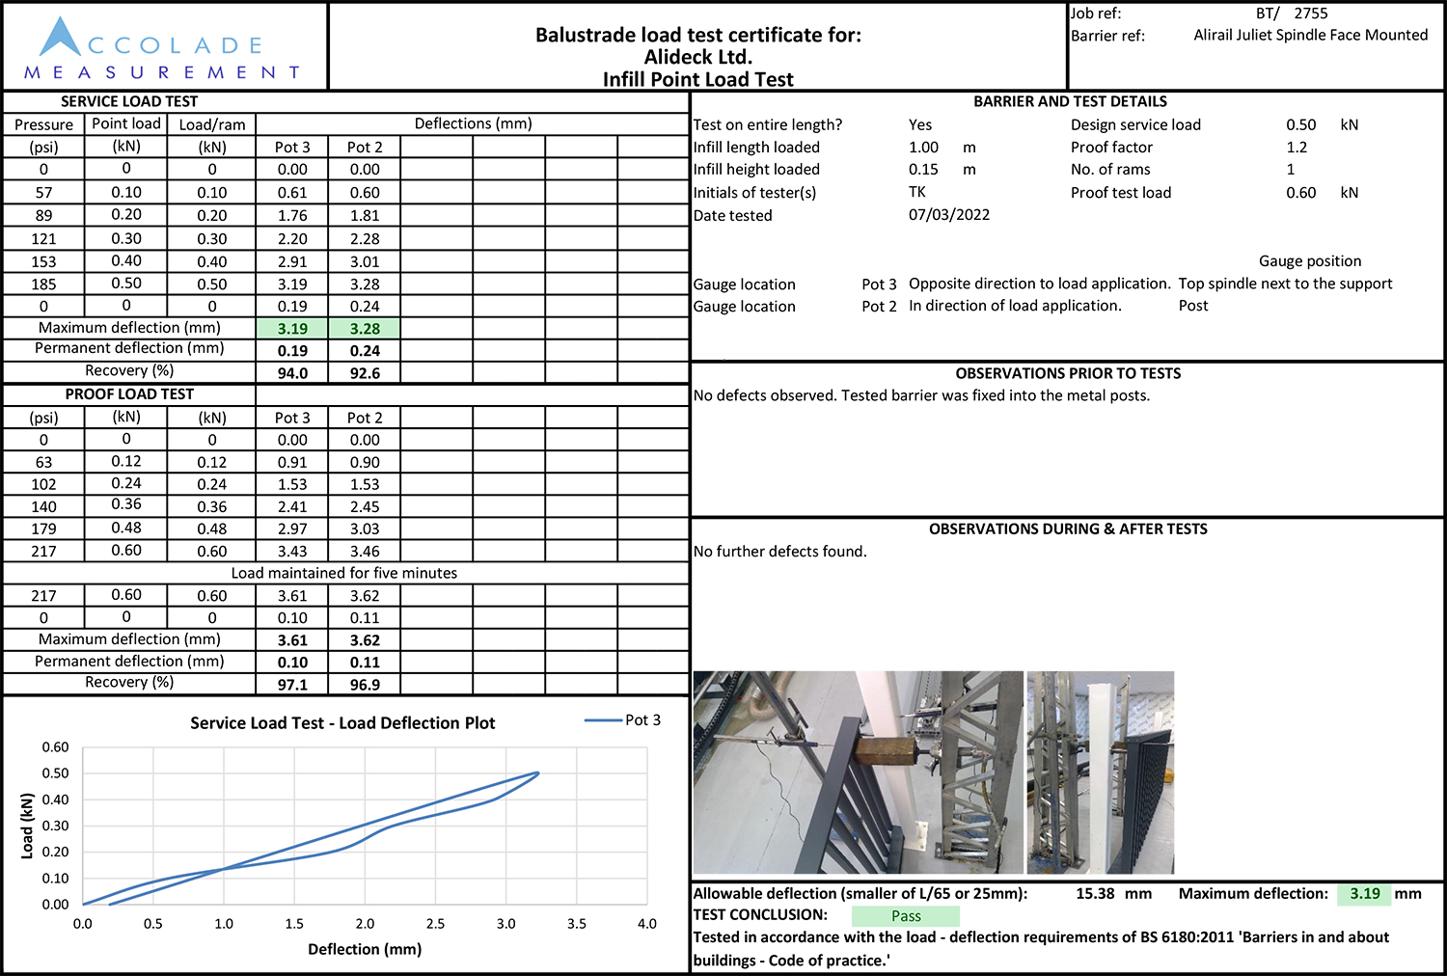The image size is (1447, 976).
Task: Click the load-deflection curve peak point
Action: 537,773
